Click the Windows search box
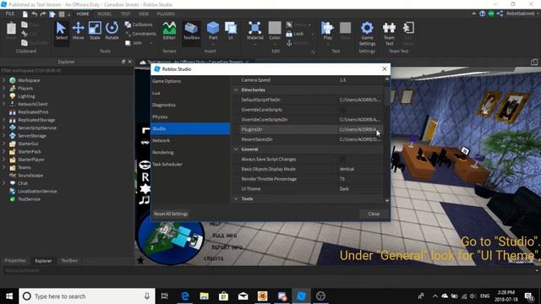This screenshot has height=304, width=541. (87, 296)
